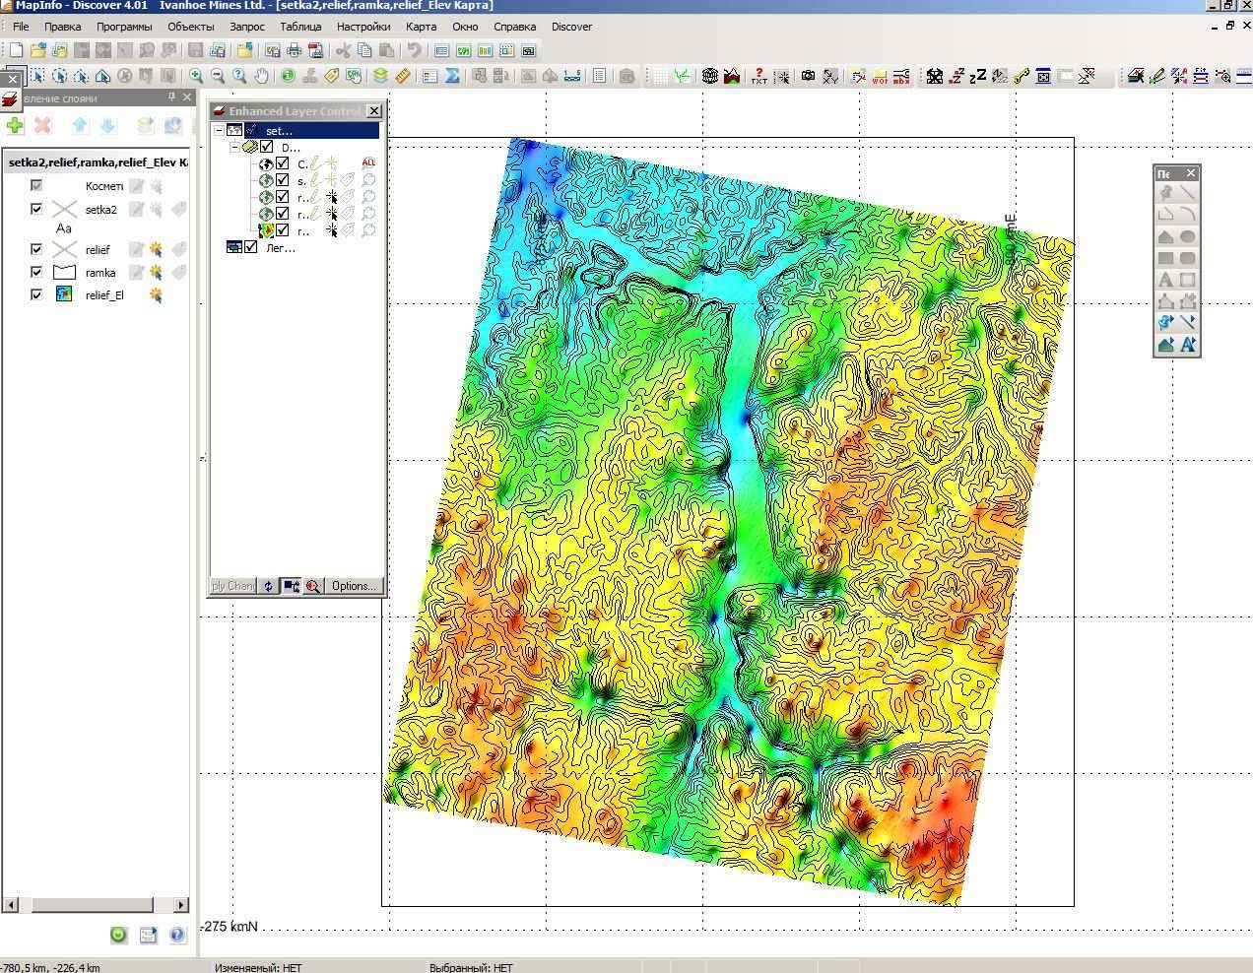The image size is (1253, 973).
Task: Activate the hand Grabber pan tool
Action: pos(261,76)
